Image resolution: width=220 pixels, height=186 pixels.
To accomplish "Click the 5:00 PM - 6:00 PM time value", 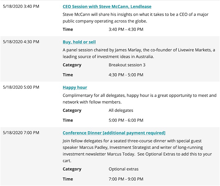I will 126,120.
